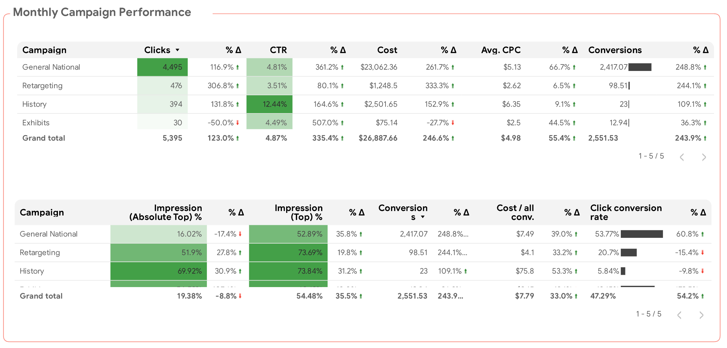Sort top table by CTR column
Screen dimensions: 727x348
point(278,50)
